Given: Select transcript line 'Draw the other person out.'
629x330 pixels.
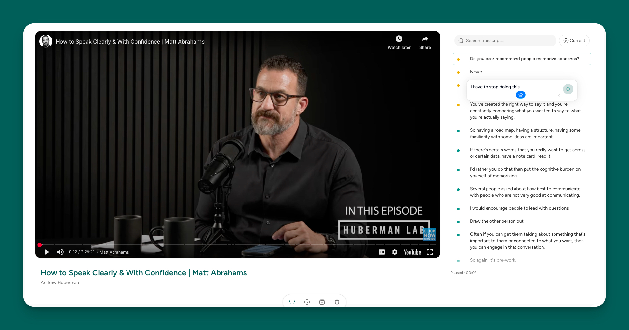Looking at the screenshot, I should 497,221.
